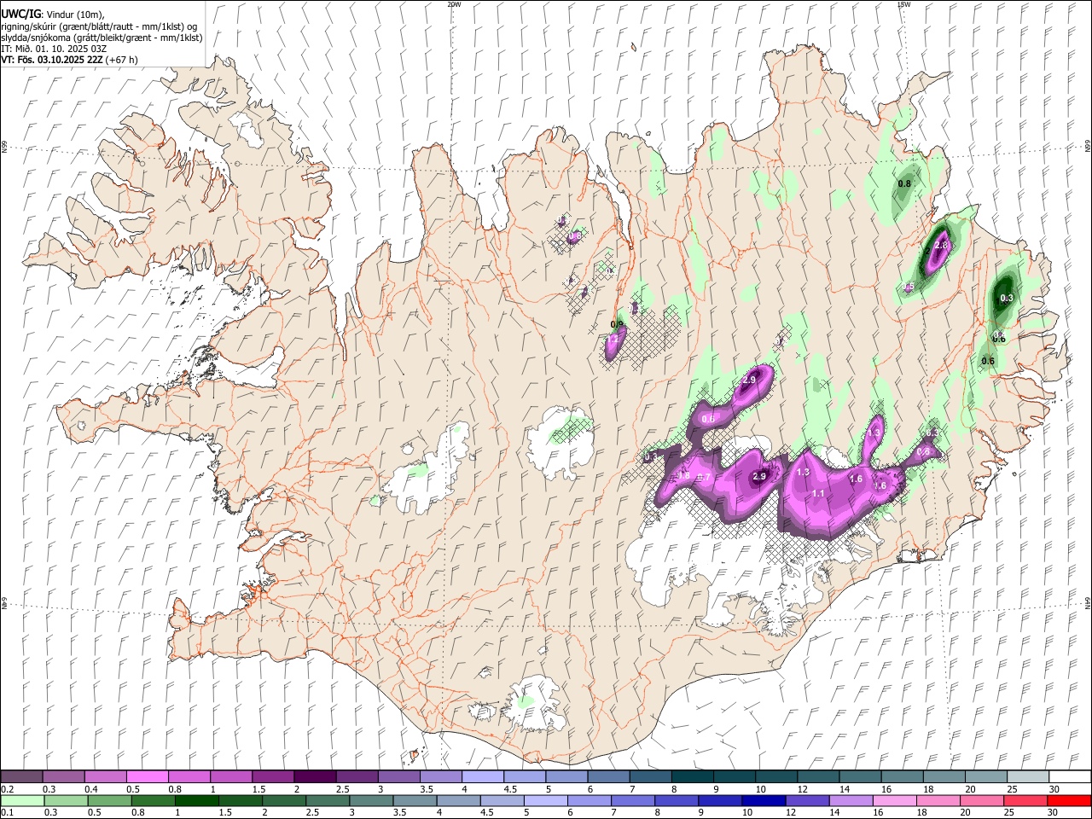Select the green 0.5 swatch in the lower legend row

click(109, 800)
